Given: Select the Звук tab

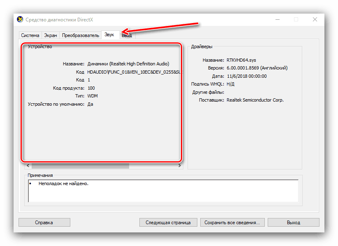Looking at the screenshot, I should pos(109,35).
